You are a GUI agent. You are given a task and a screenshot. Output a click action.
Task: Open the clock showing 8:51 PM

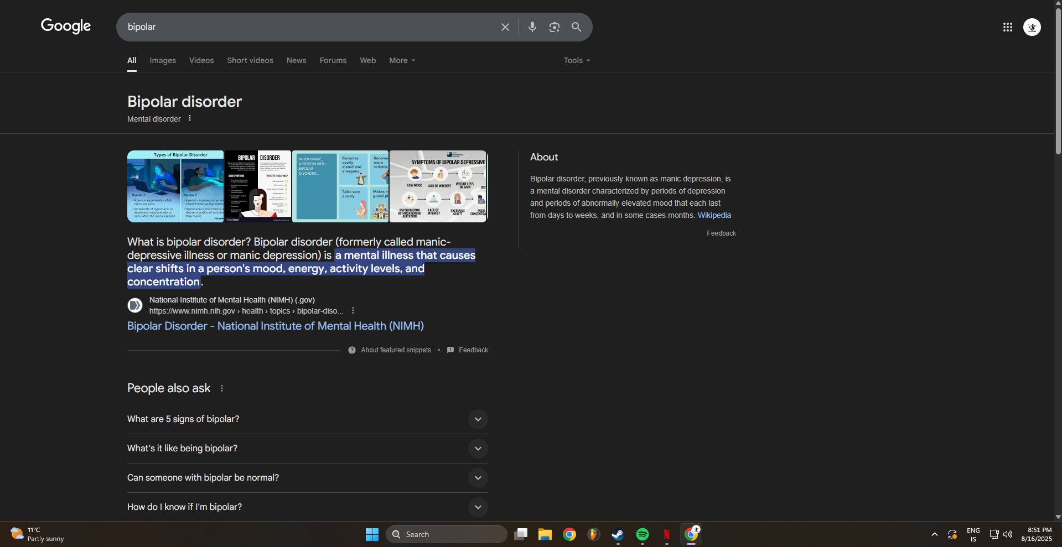click(1037, 534)
